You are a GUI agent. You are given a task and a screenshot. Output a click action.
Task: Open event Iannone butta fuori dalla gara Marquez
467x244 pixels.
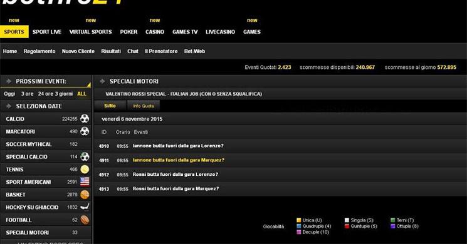179,160
